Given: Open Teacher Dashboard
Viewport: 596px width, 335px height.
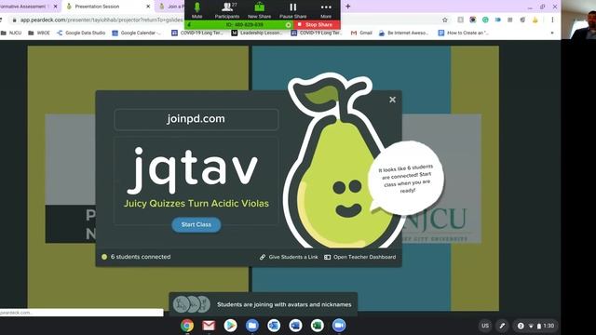Looking at the screenshot, I should click(360, 257).
